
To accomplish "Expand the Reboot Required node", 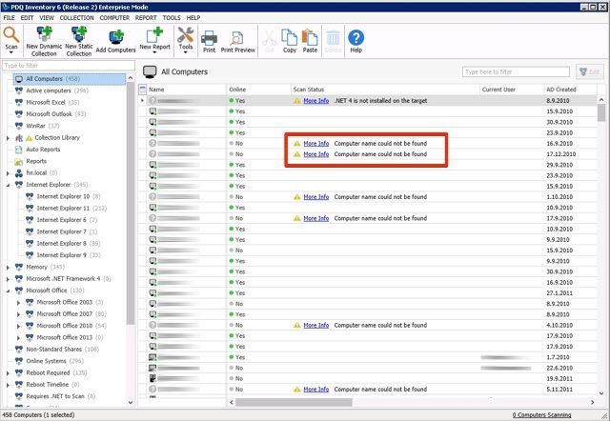I will pos(8,372).
